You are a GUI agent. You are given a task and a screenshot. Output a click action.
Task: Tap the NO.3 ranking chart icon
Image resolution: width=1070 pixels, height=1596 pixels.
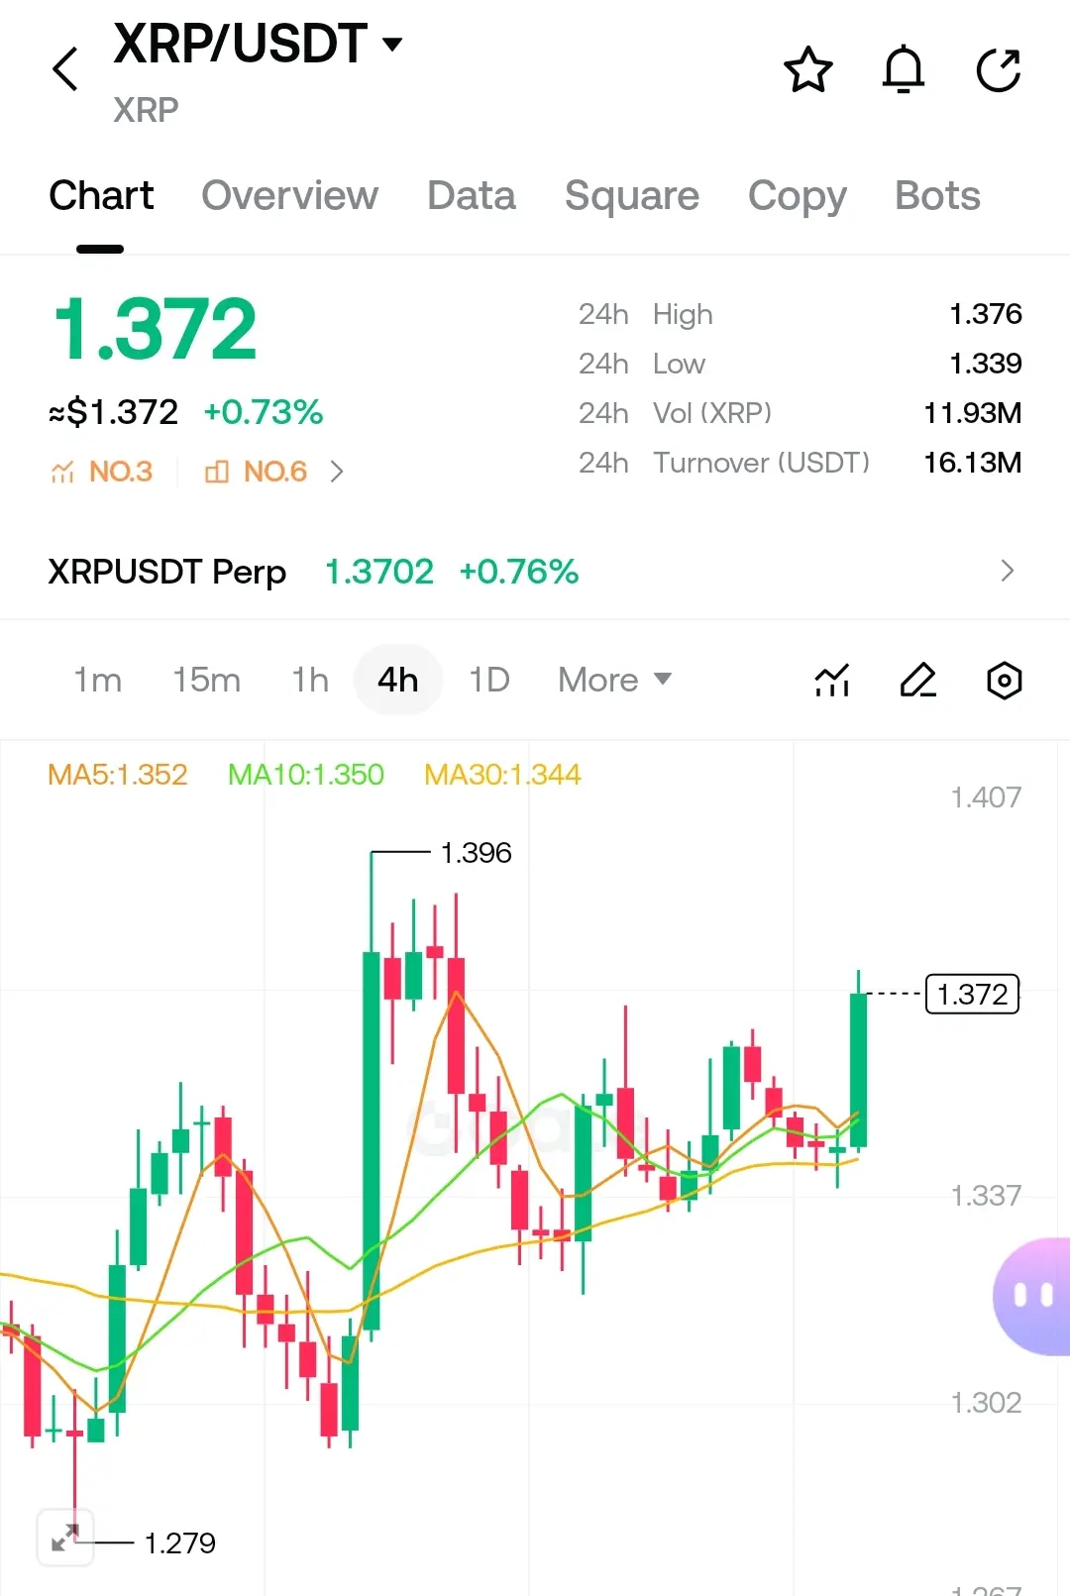[62, 472]
